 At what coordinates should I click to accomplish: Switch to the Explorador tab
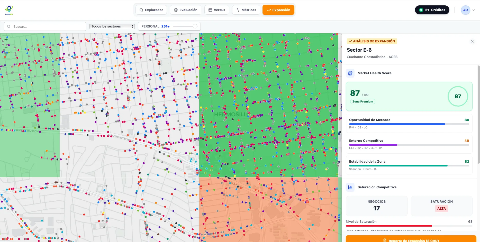click(x=151, y=10)
